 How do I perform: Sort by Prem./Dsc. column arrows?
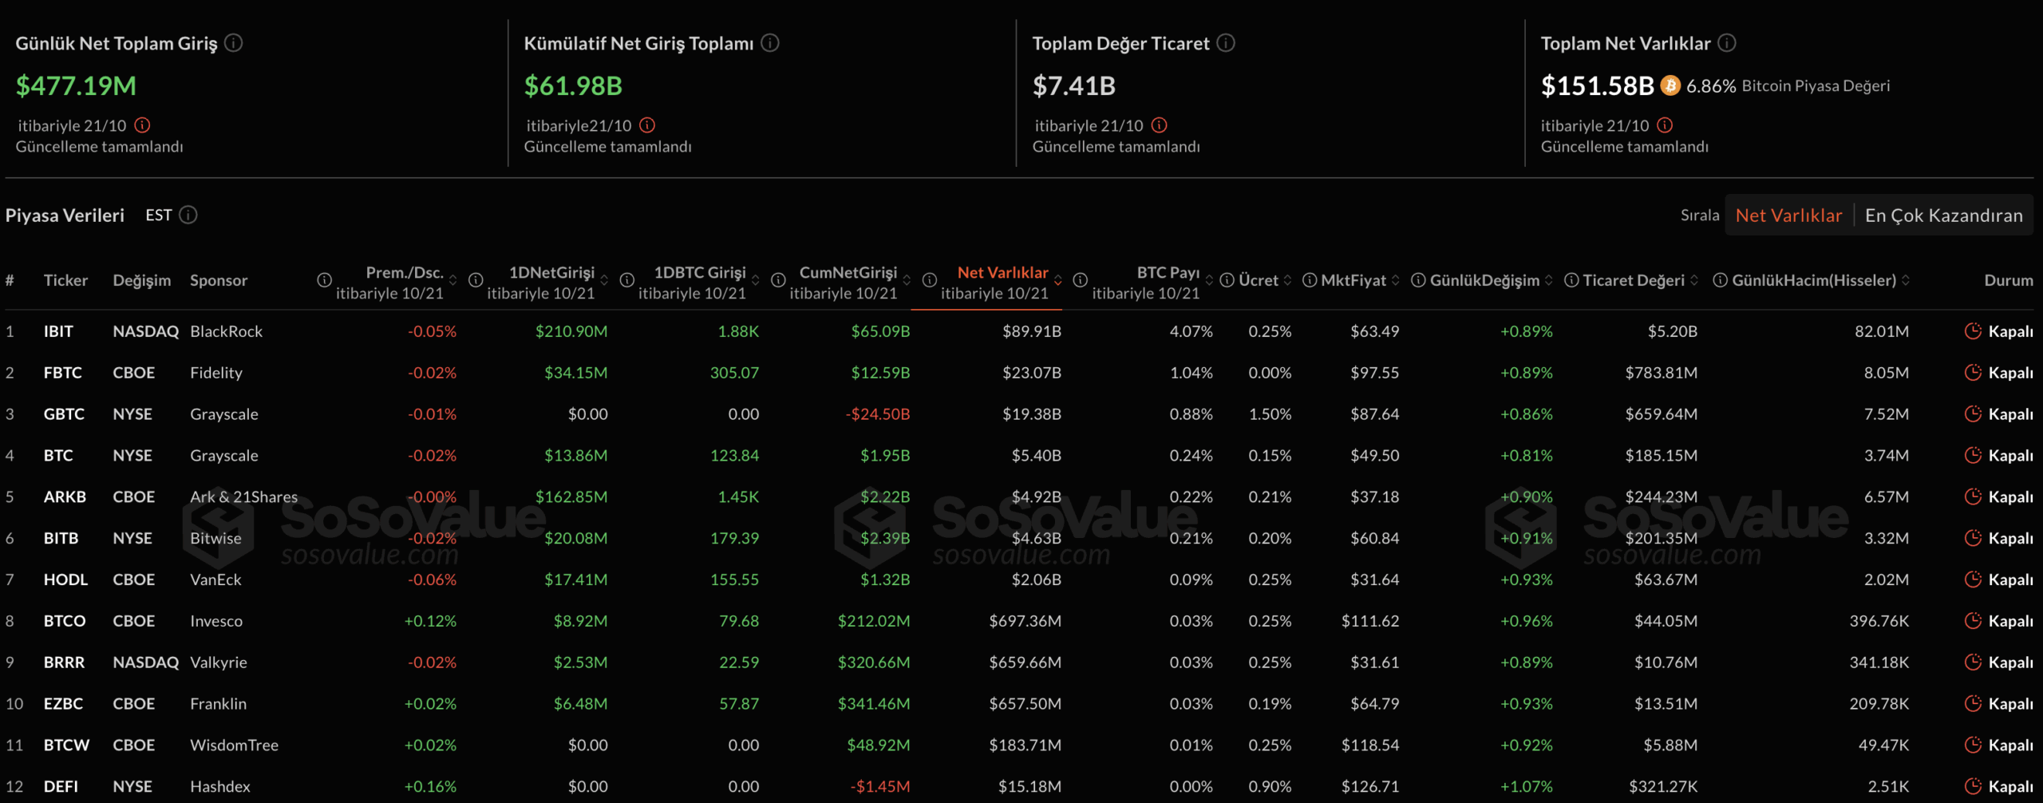click(453, 280)
